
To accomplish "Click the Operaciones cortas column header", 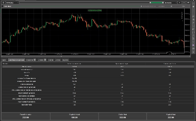I will (170, 64).
